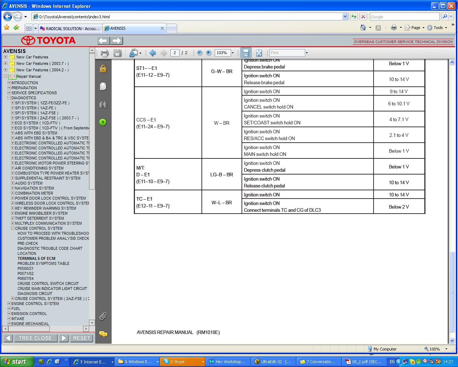Click the TREE CLOSE button
The width and height of the screenshot is (458, 367).
35,338
